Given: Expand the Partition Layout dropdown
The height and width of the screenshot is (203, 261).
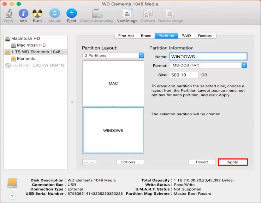Looking at the screenshot, I should [113, 56].
